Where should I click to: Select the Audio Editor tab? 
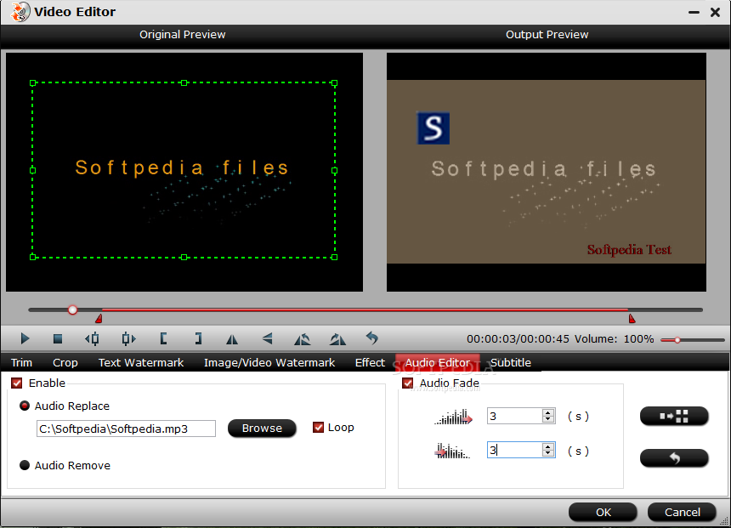(437, 362)
